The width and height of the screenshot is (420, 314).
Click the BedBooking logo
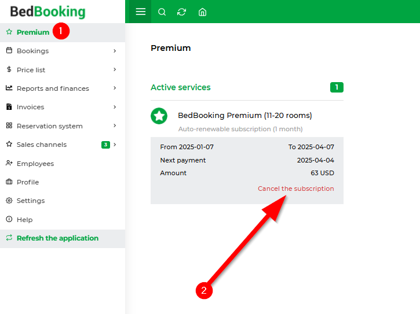pos(48,12)
